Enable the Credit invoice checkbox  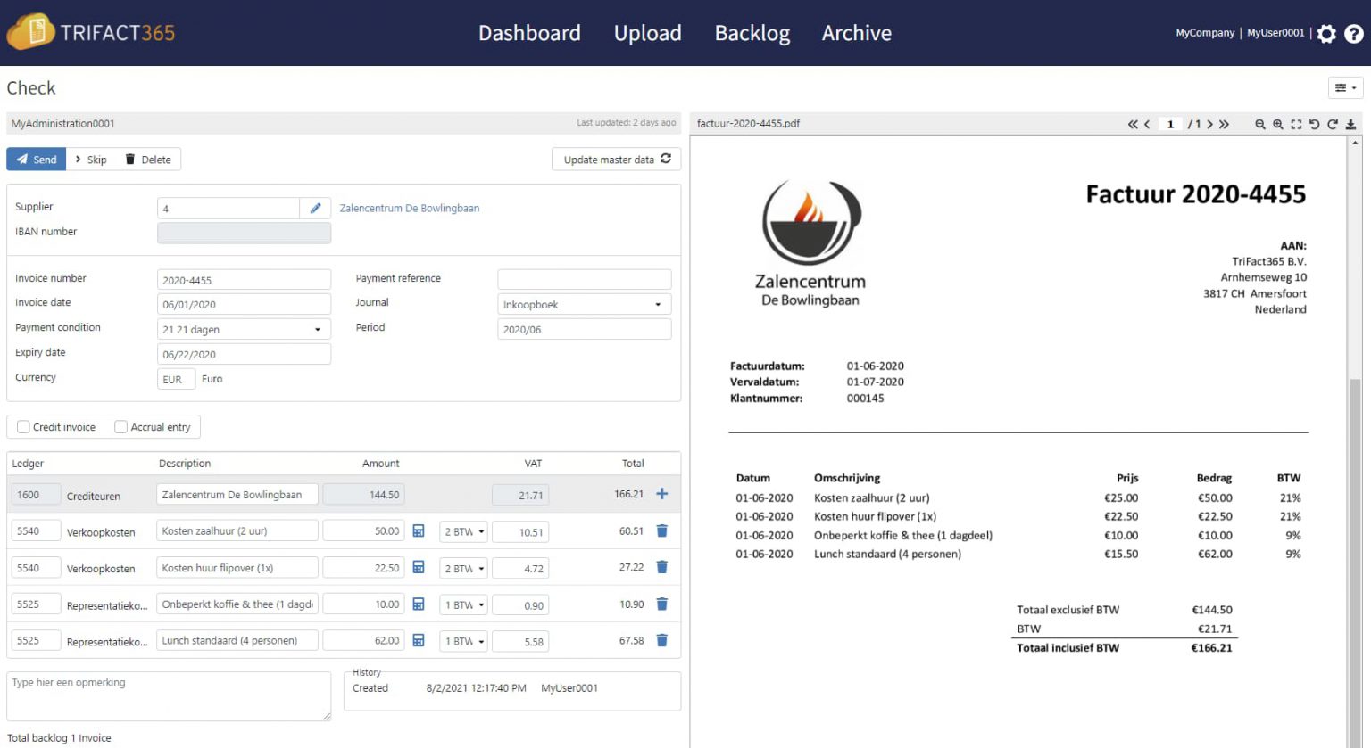22,426
